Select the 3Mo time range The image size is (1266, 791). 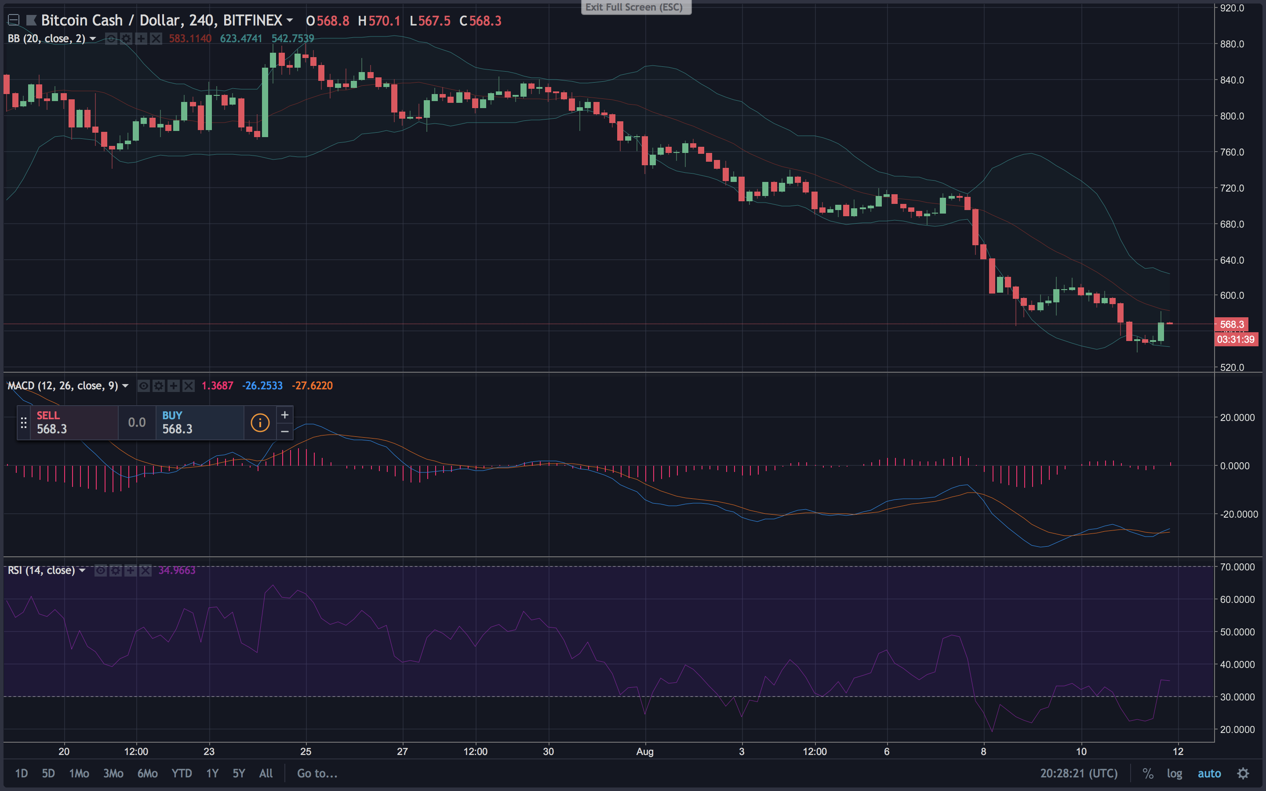click(x=113, y=773)
